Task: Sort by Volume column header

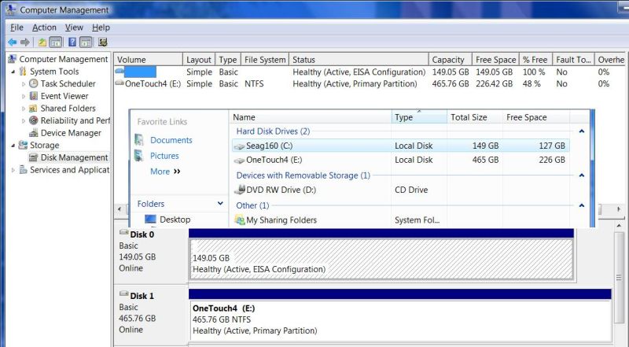Action: pyautogui.click(x=148, y=60)
